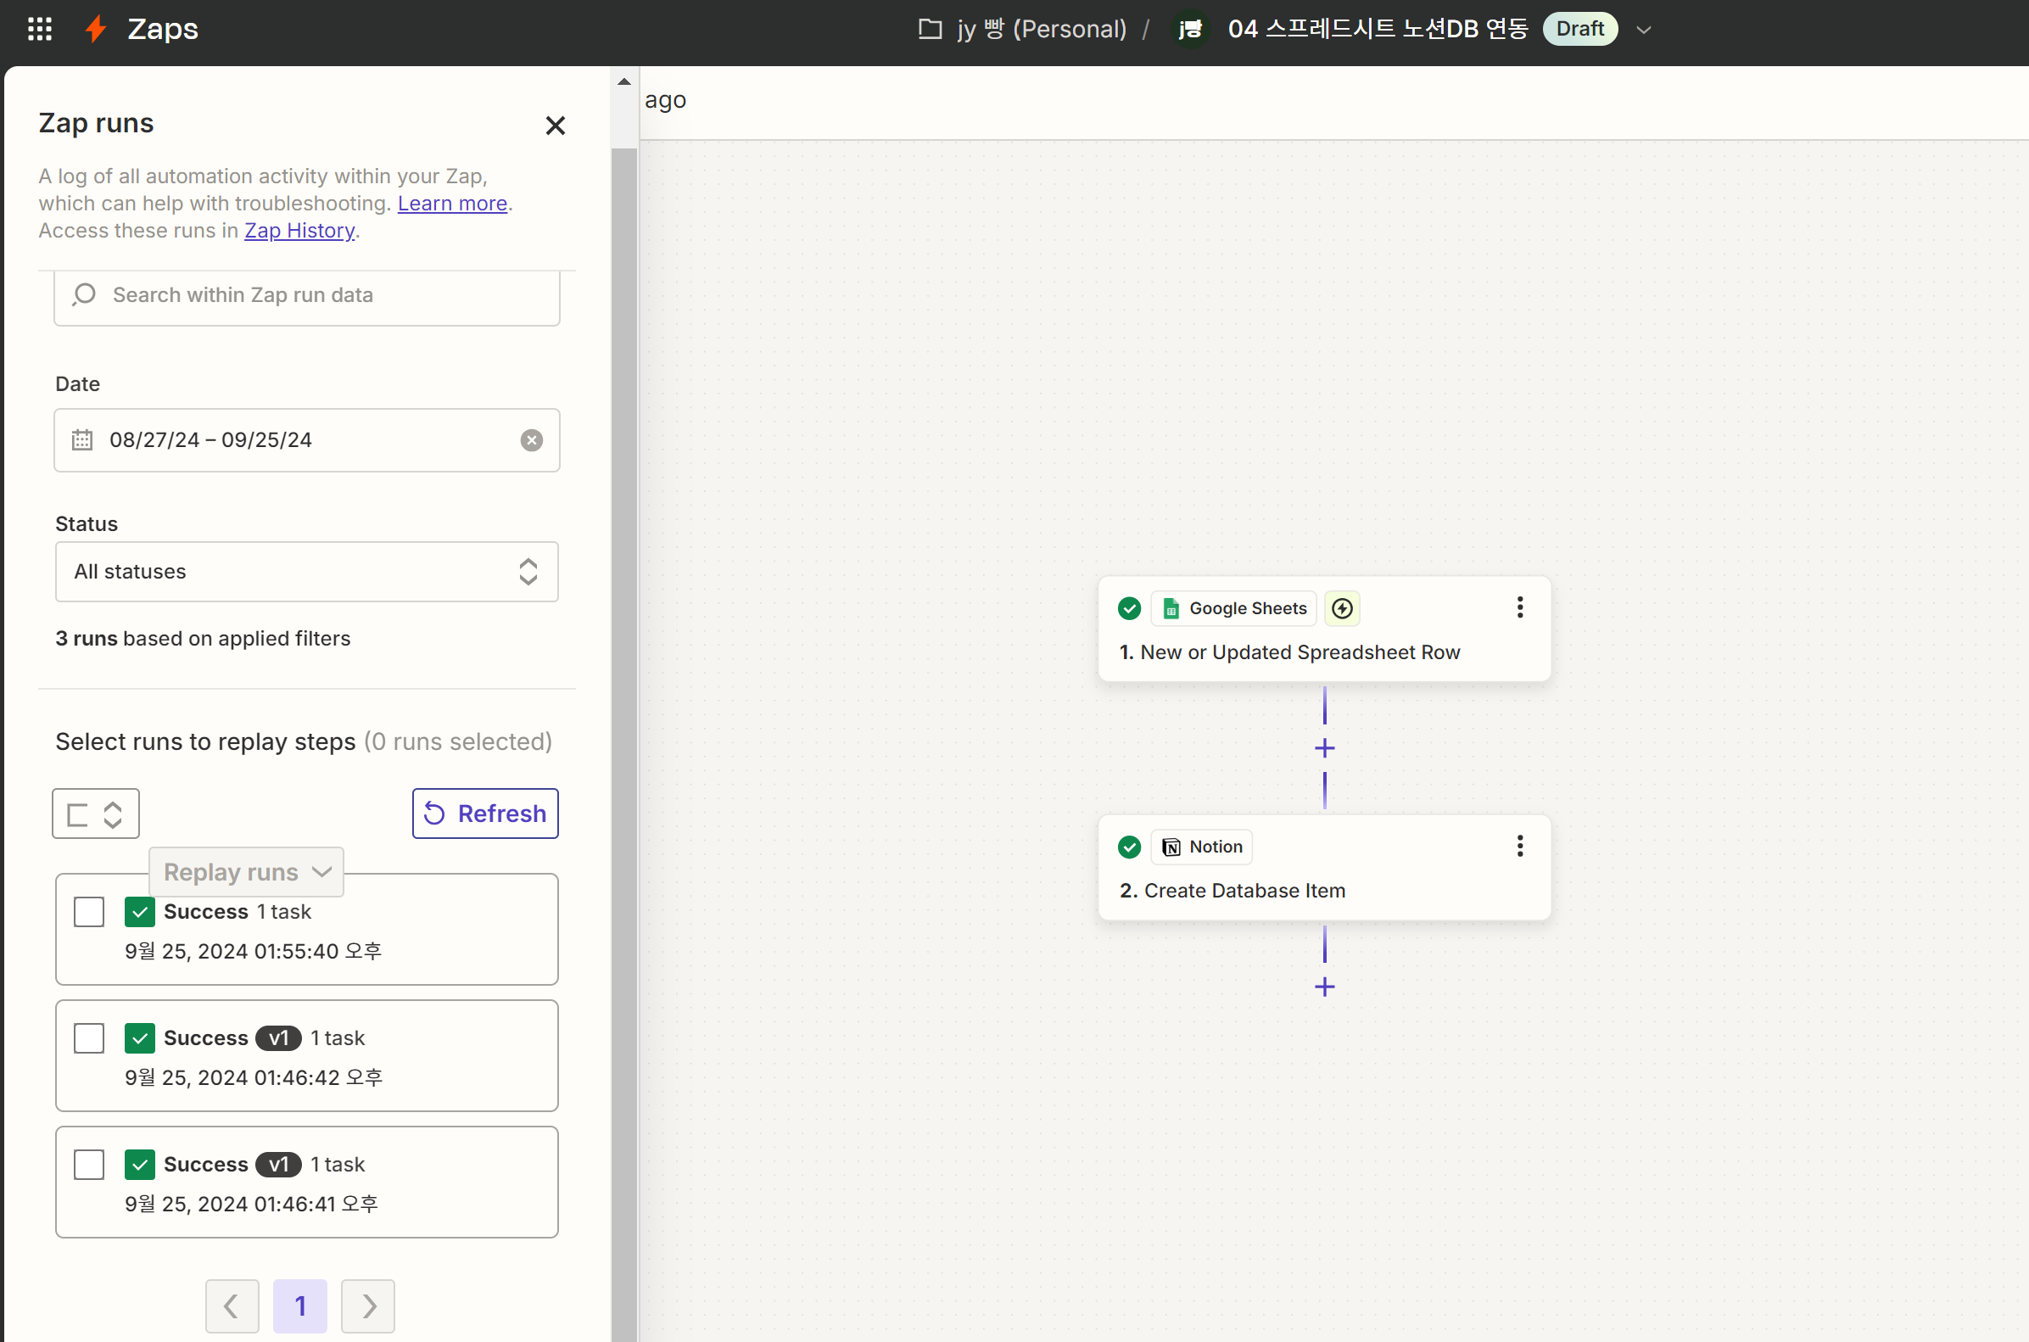2029x1342 pixels.
Task: Click the calendar icon in Date field
Action: point(82,440)
